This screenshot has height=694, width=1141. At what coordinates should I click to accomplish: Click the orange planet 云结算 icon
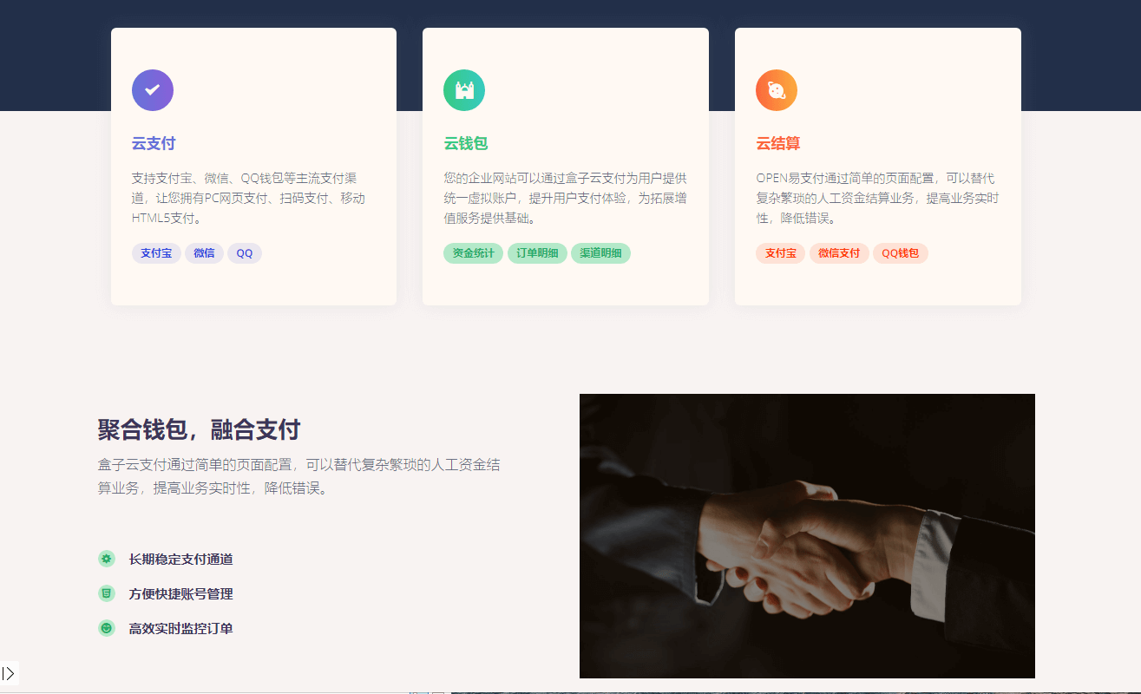pyautogui.click(x=777, y=90)
